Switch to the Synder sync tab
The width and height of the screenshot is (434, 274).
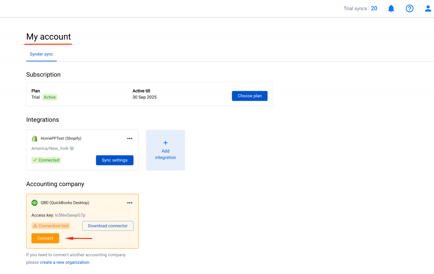click(41, 54)
